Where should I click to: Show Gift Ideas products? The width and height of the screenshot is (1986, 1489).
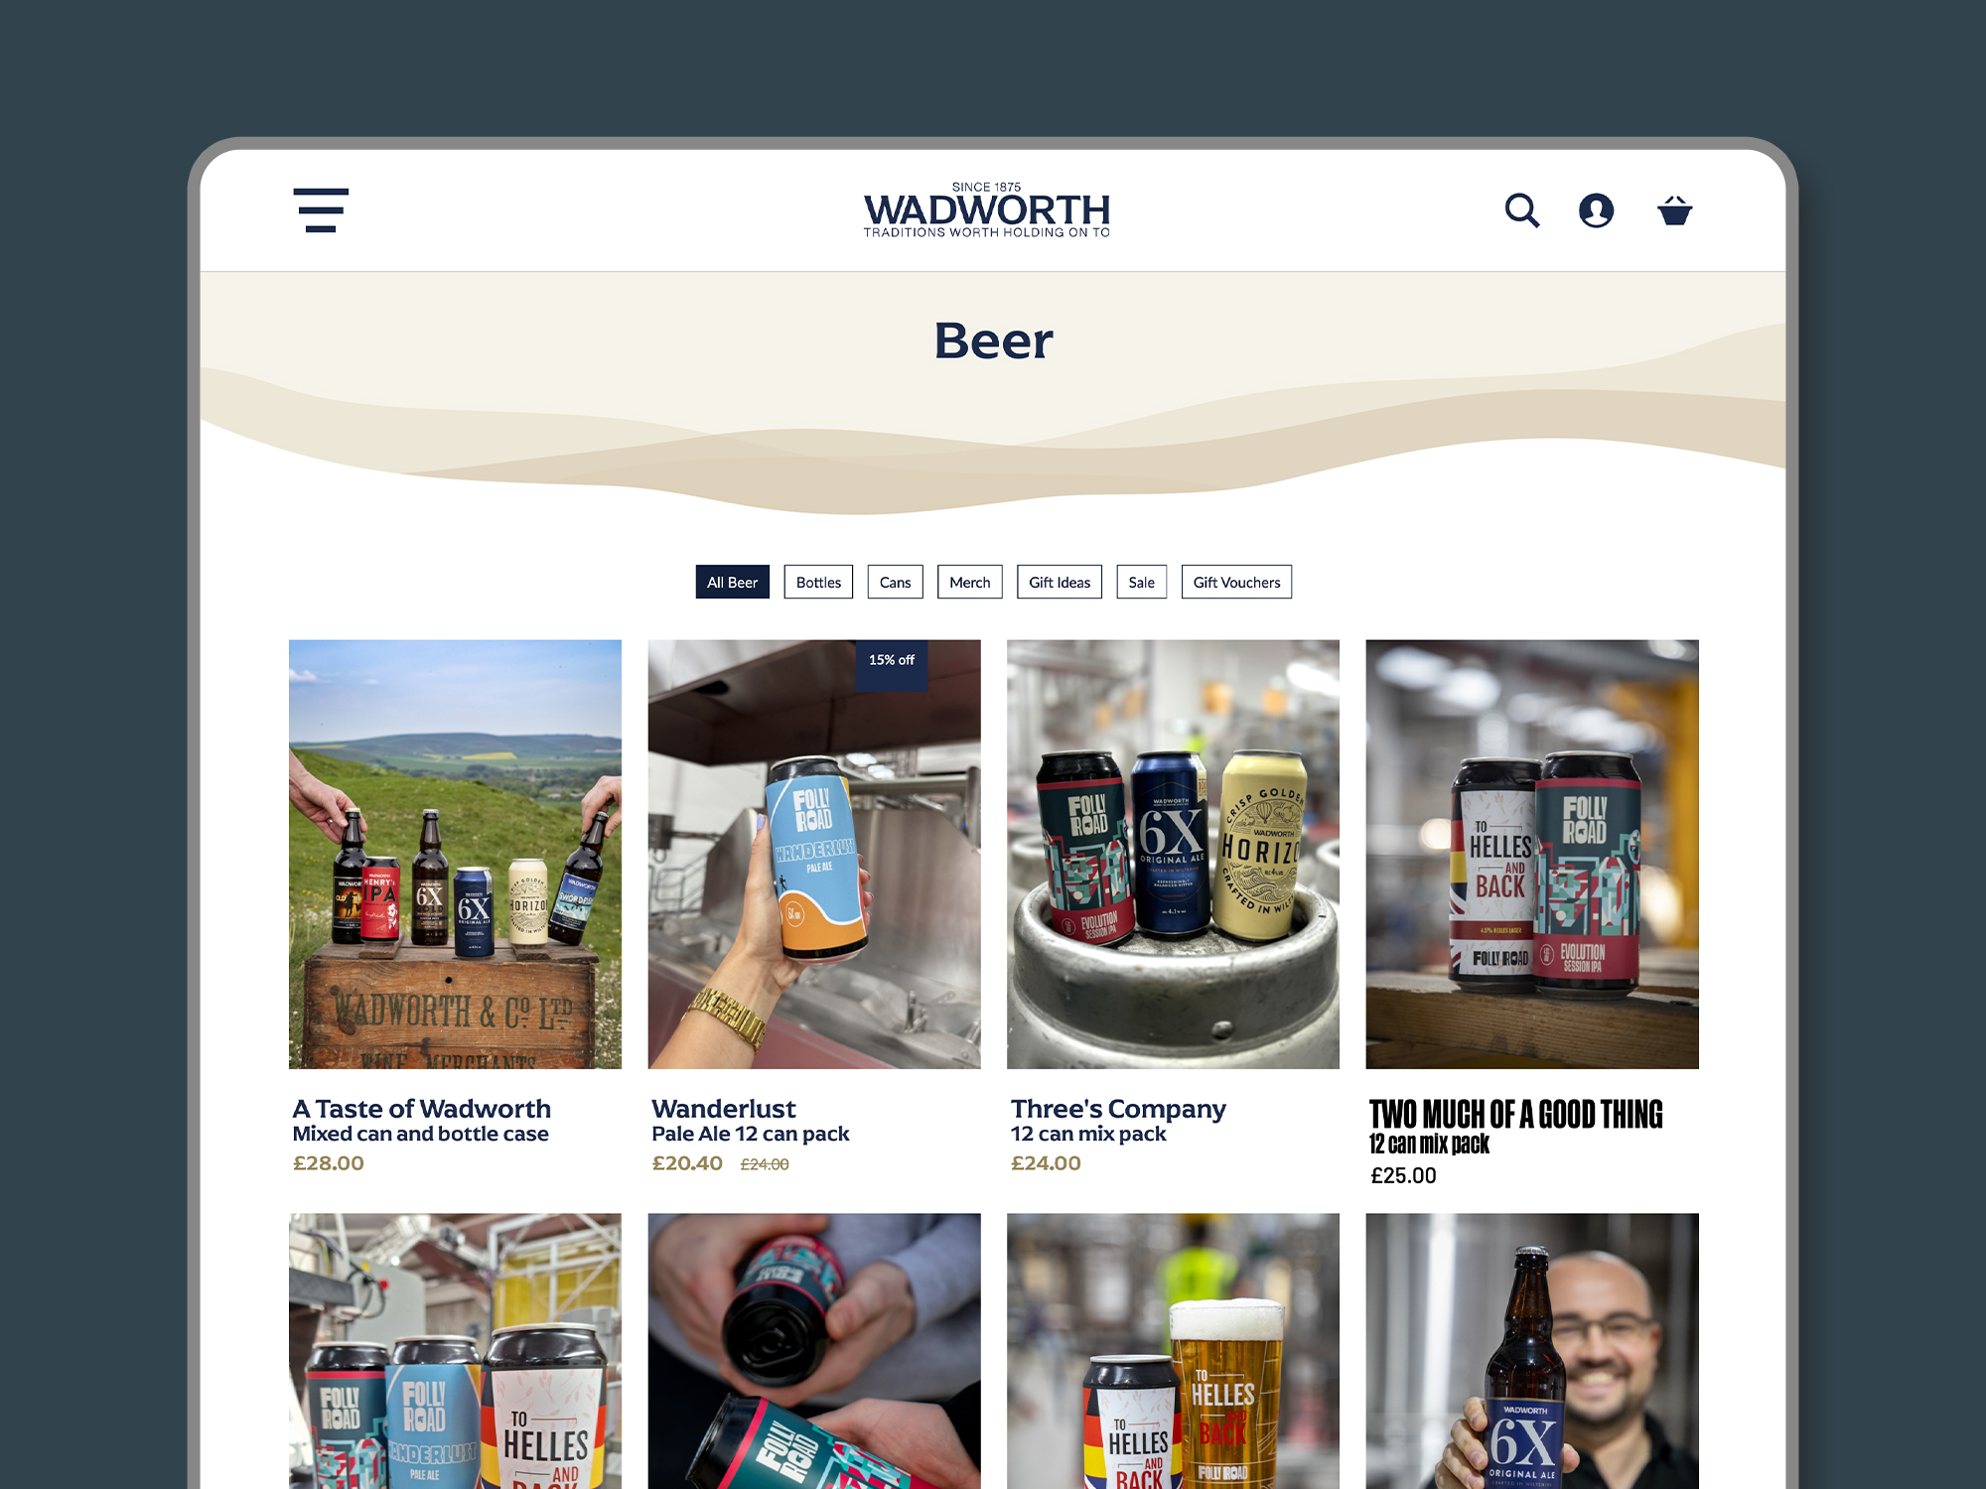tap(1060, 583)
